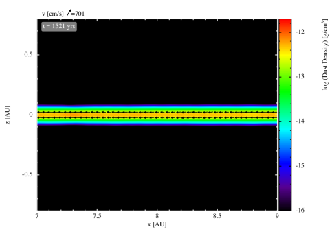Click the orange dust midplane at x = 8
The height and width of the screenshot is (247, 330).
click(x=157, y=115)
